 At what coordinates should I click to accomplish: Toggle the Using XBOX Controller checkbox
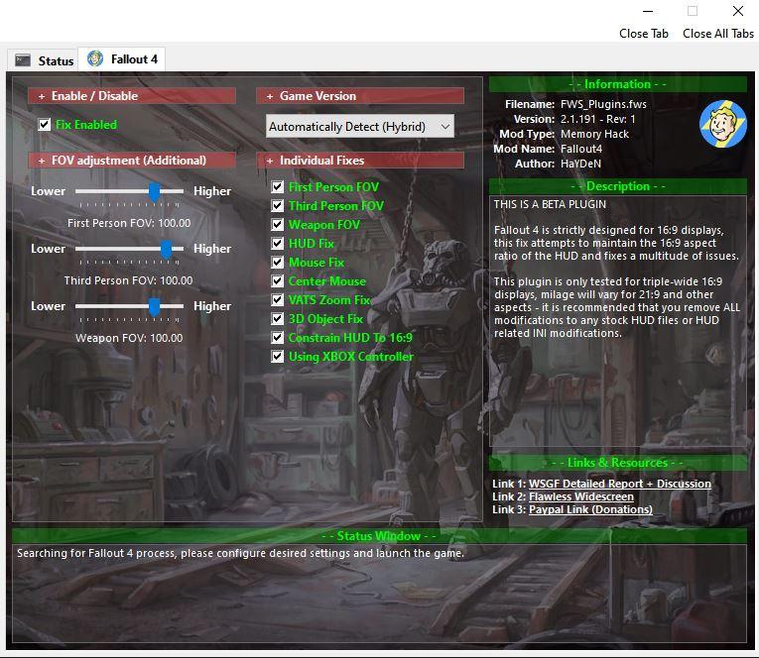[x=278, y=357]
